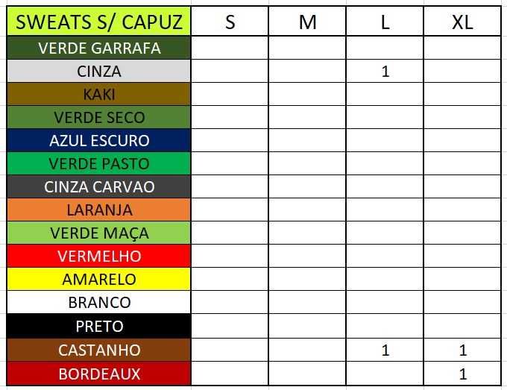Select CASTANHO quantity cell under L column
Viewport: 507px width, 390px height.
(385, 350)
